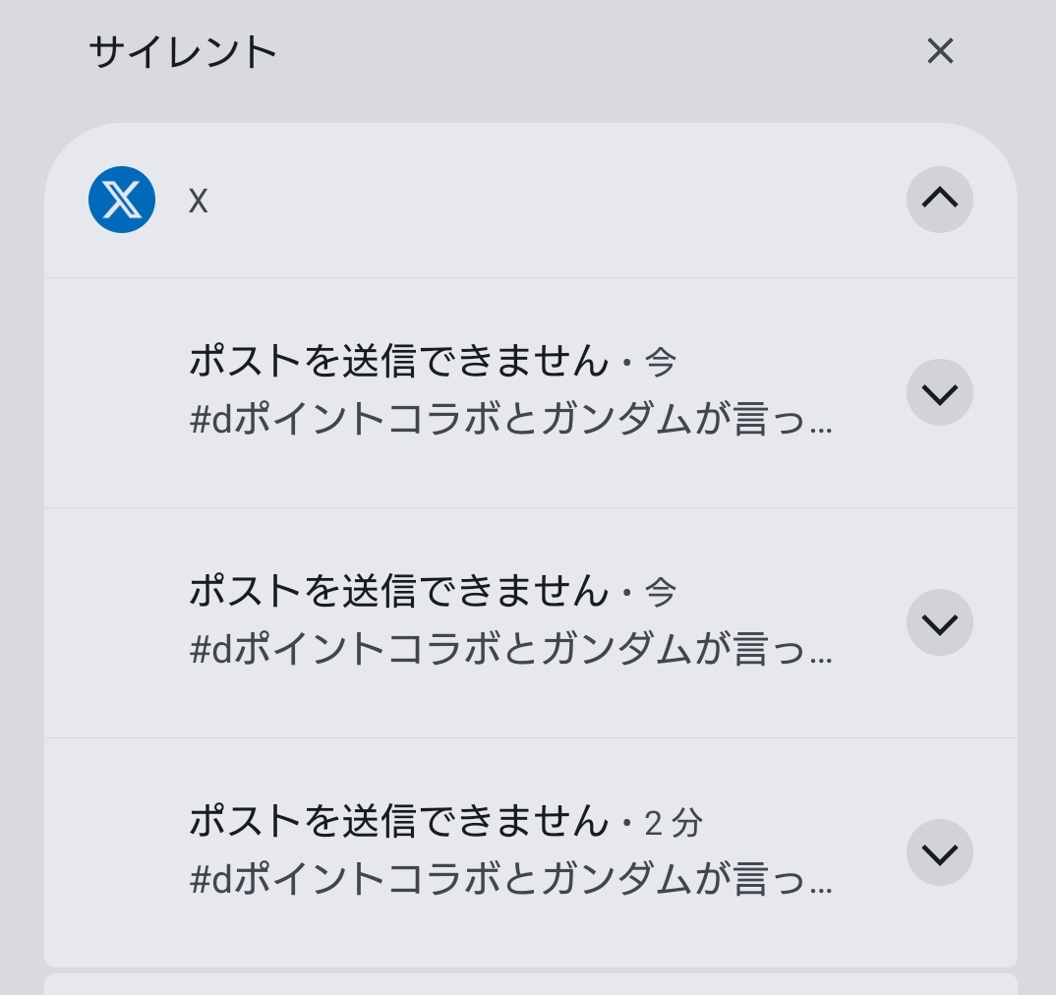Tap the partially visible card at bottom
Image resolution: width=1056 pixels, height=995 pixels.
[x=531, y=984]
